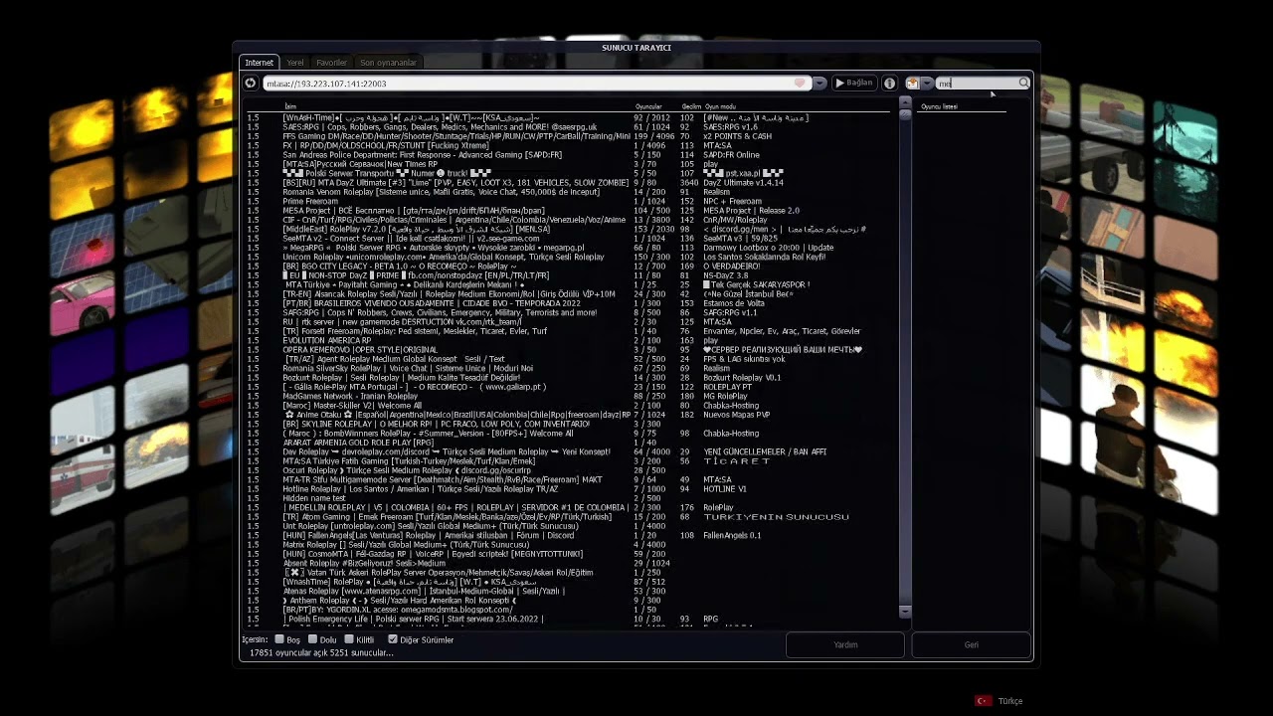Click the Yardım button

(845, 644)
